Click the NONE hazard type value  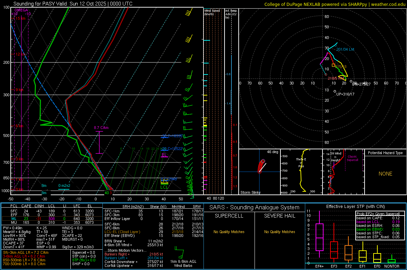(x=385, y=174)
